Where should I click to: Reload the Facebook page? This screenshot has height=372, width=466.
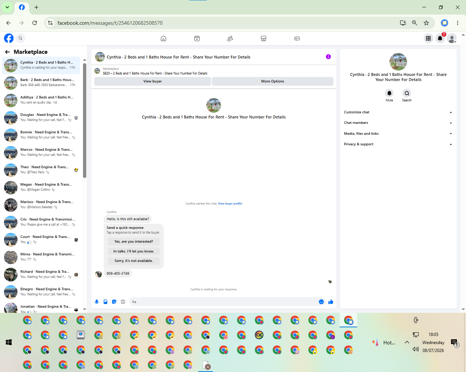(x=35, y=23)
